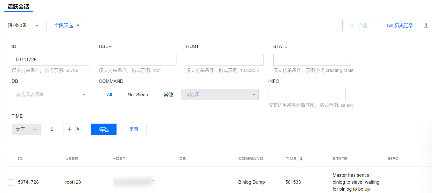This screenshot has width=432, height=193.
Task: Focus the USER filter input field
Action: coord(137,60)
